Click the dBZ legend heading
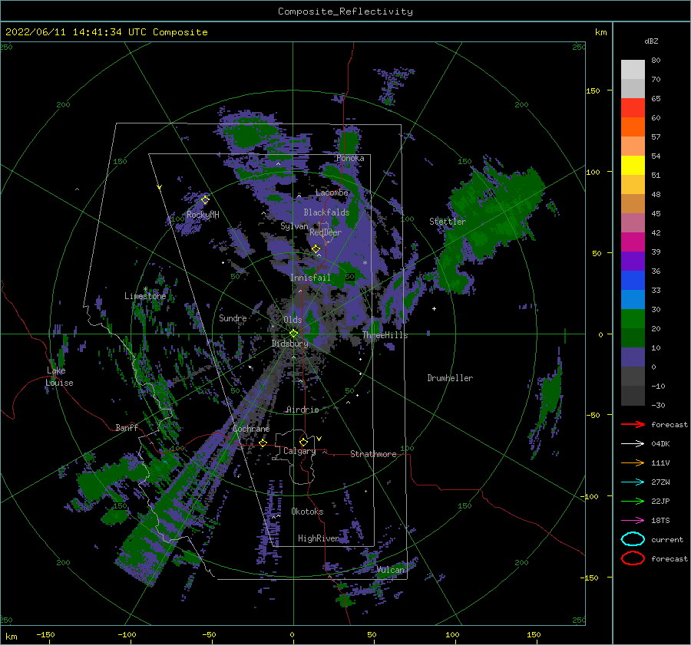The width and height of the screenshot is (691, 645). [x=651, y=41]
